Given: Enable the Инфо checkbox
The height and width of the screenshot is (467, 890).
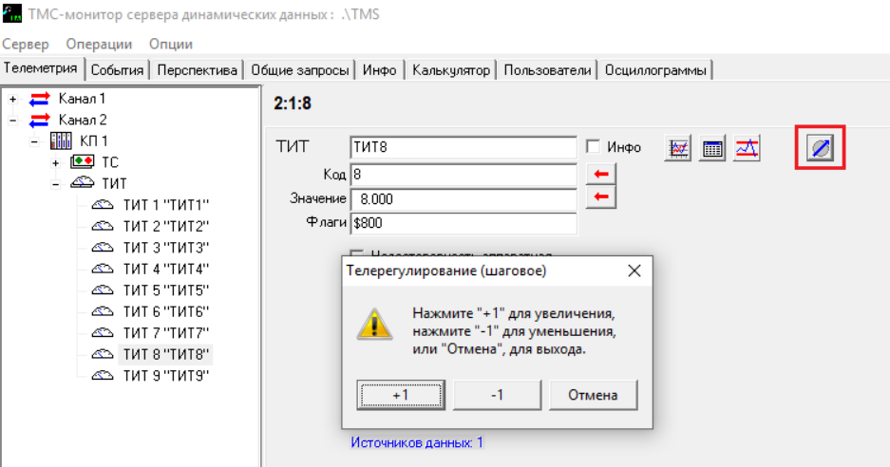Looking at the screenshot, I should (594, 147).
